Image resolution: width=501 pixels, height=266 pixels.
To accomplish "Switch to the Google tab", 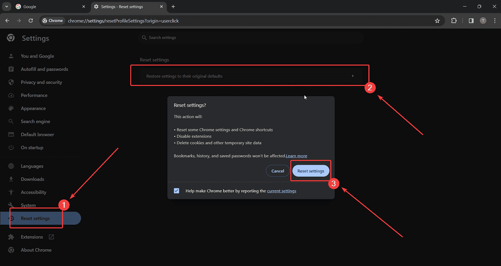I will click(x=46, y=7).
